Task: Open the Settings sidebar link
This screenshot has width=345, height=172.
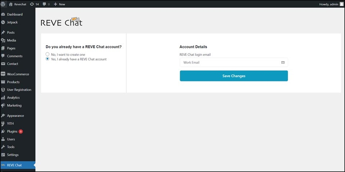Action: tap(13, 155)
